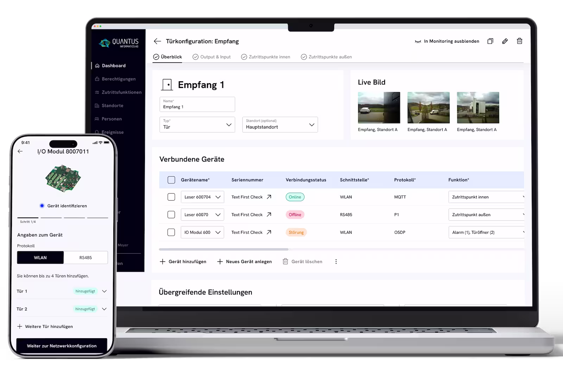Switch to the Output & Input tab
Image resolution: width=563 pixels, height=366 pixels.
click(x=211, y=57)
